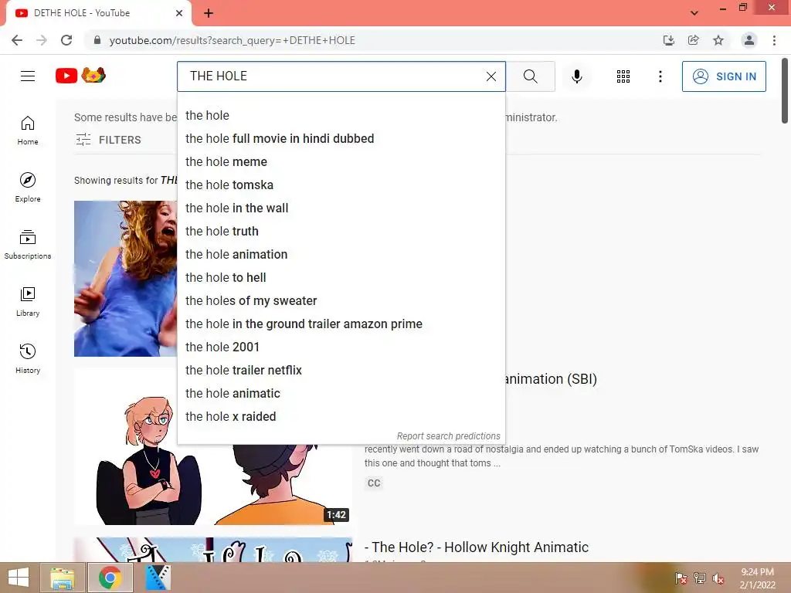This screenshot has width=791, height=593.
Task: Choose suggestion "the hole meme"
Action: (x=341, y=162)
